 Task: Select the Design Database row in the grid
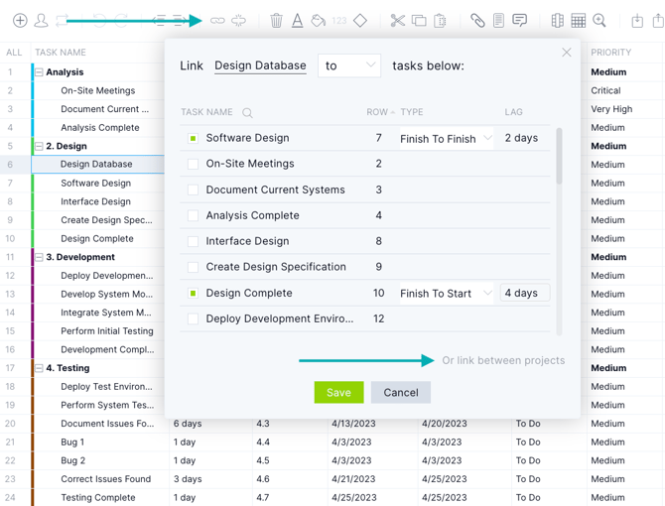pyautogui.click(x=97, y=165)
